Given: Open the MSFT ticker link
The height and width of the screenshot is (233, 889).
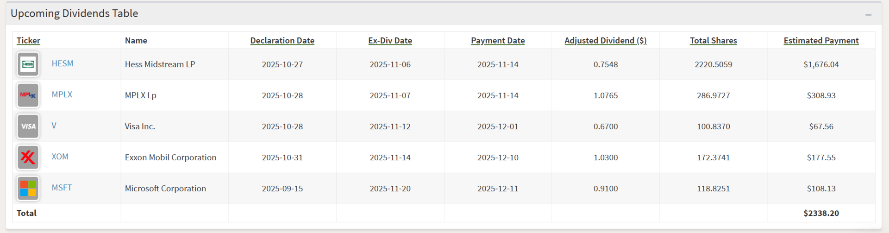Looking at the screenshot, I should coord(62,188).
